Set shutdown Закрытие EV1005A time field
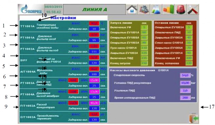Viewport: 215px width, 125px height. (189, 48)
